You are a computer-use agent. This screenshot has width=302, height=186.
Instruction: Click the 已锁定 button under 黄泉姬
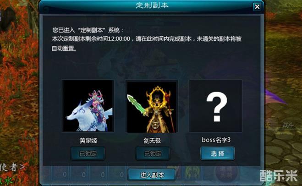88,153
